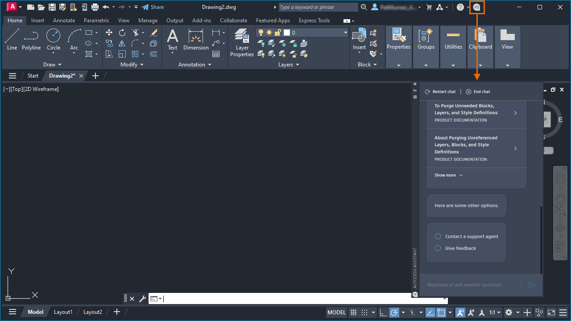Open the annotation scale 1:1 dropdown
The image size is (571, 321).
[x=495, y=312]
